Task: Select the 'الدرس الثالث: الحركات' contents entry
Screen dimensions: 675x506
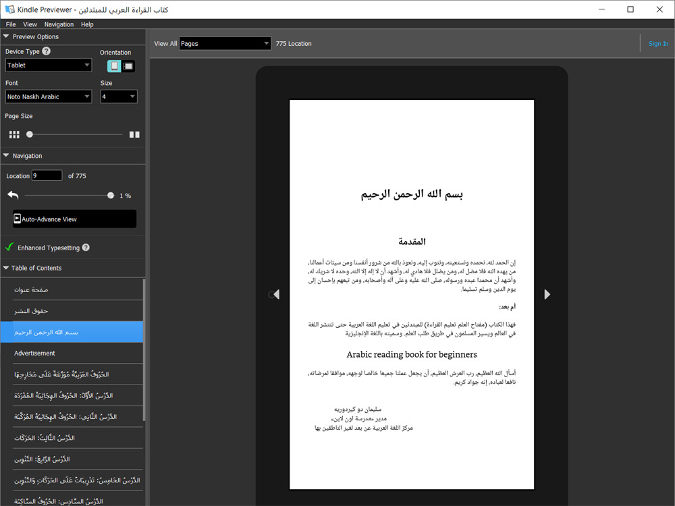Action: pyautogui.click(x=72, y=438)
